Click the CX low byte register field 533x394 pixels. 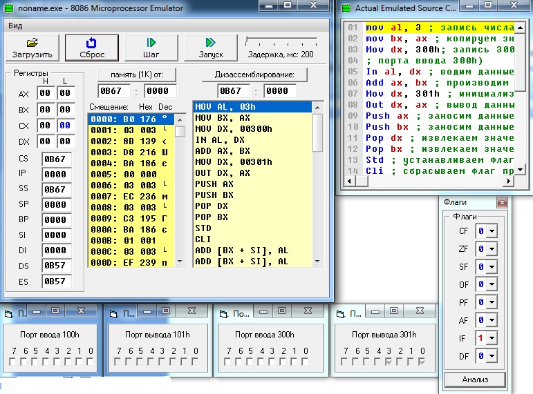tap(65, 126)
